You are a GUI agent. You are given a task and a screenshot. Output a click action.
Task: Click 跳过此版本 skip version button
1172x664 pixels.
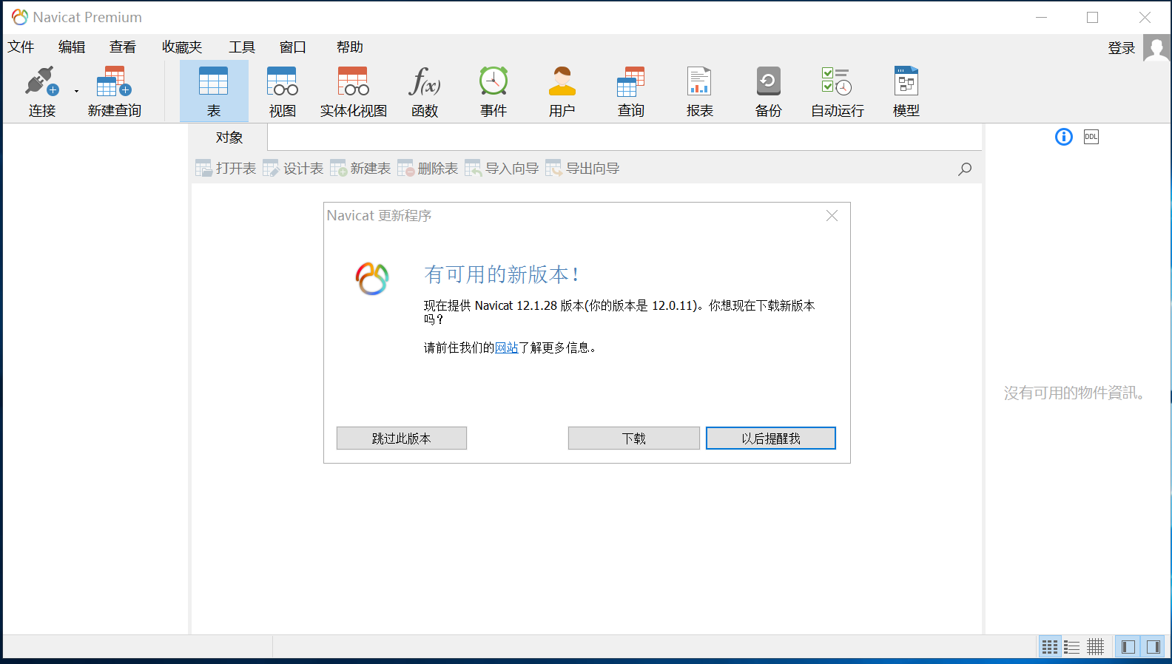point(402,438)
